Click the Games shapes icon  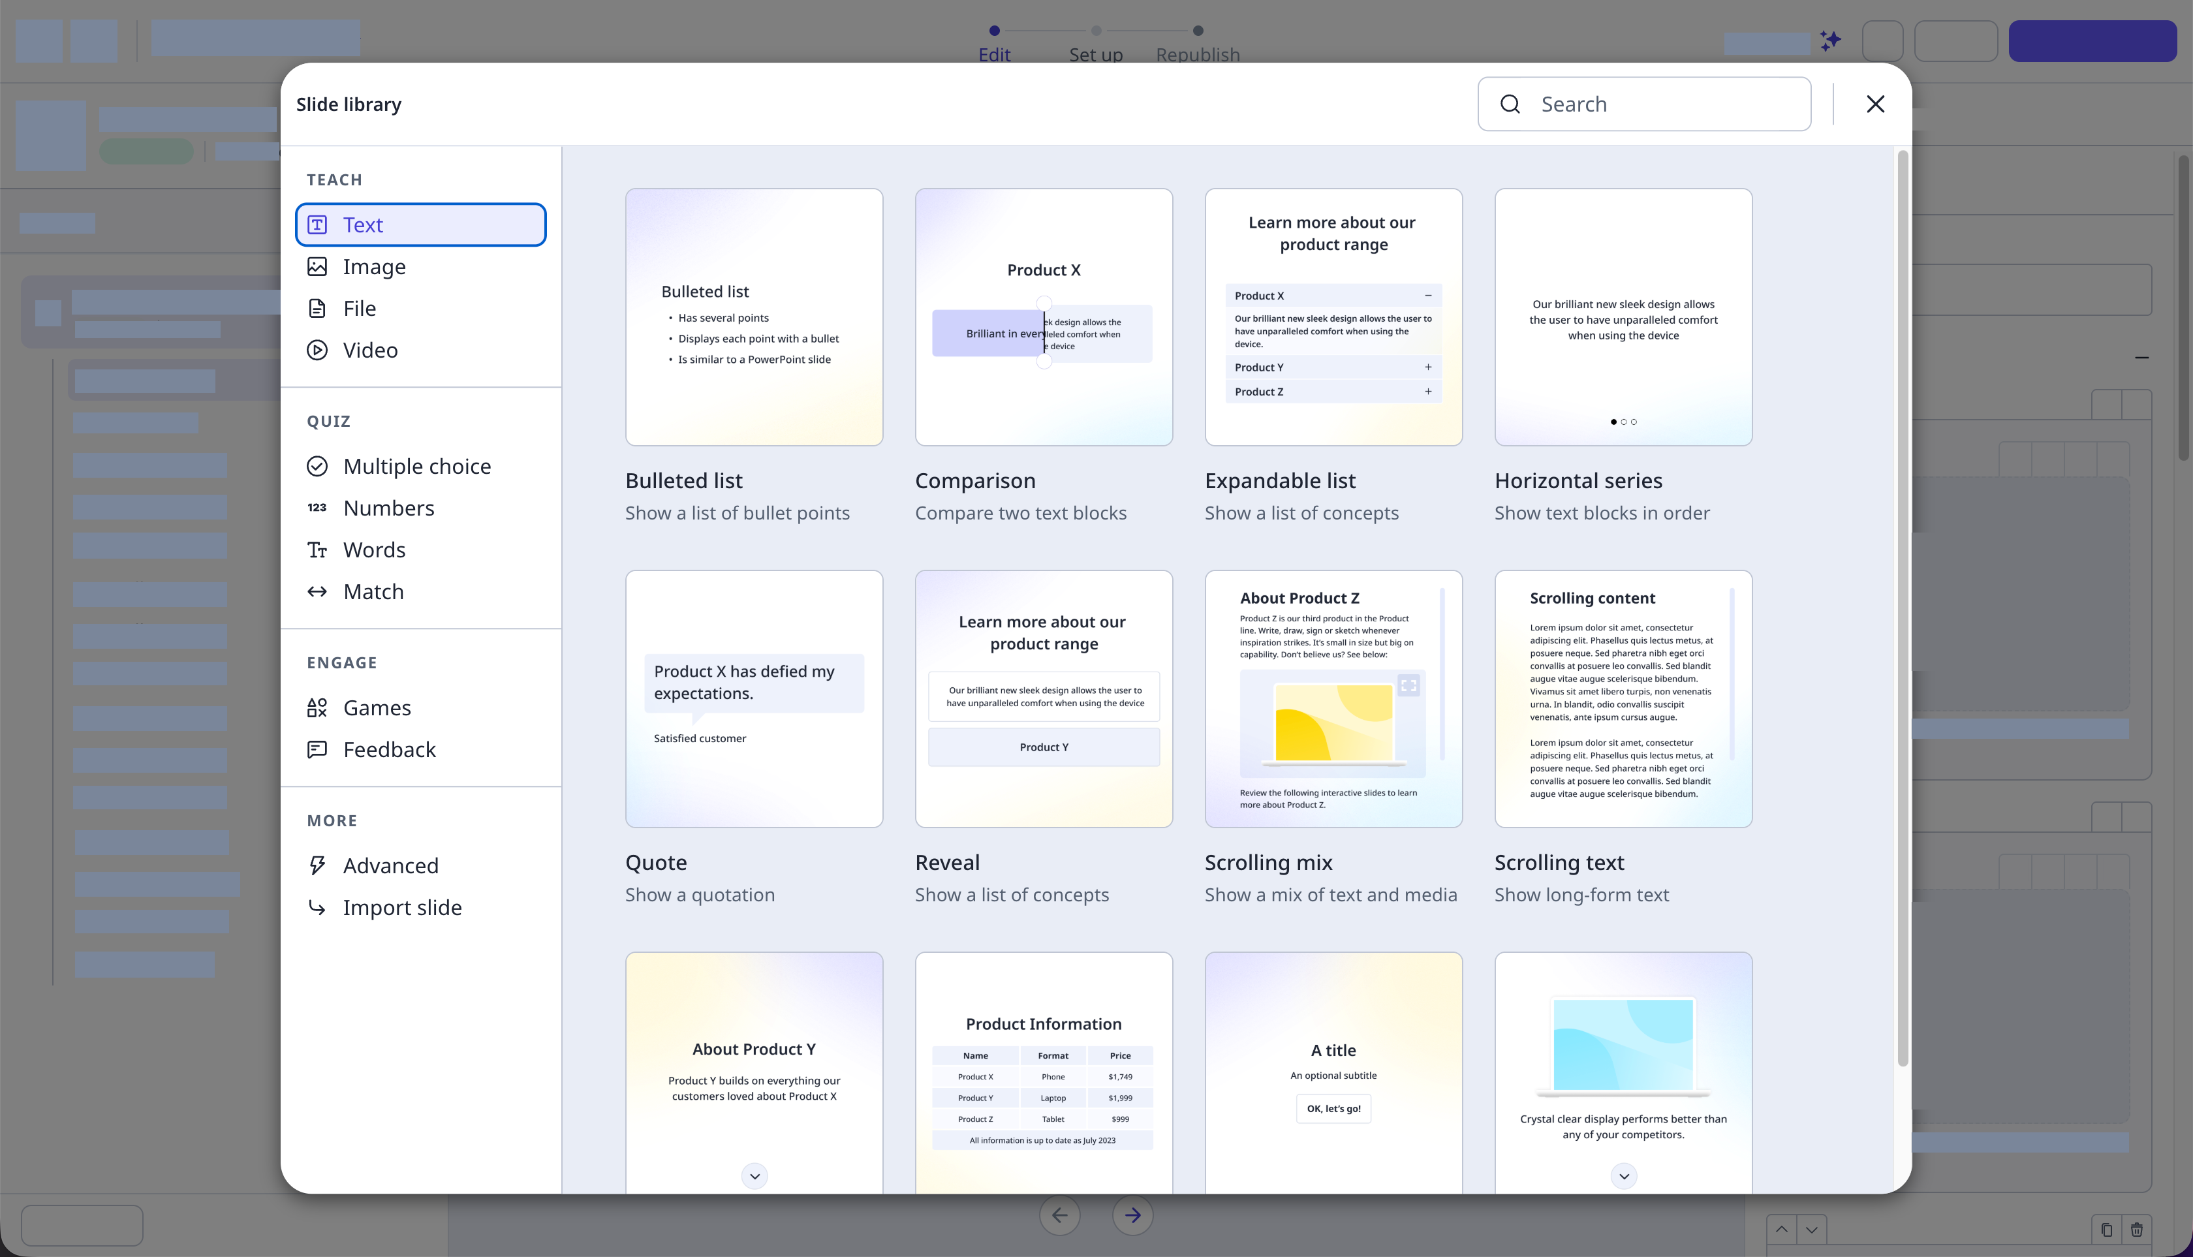pyautogui.click(x=317, y=708)
